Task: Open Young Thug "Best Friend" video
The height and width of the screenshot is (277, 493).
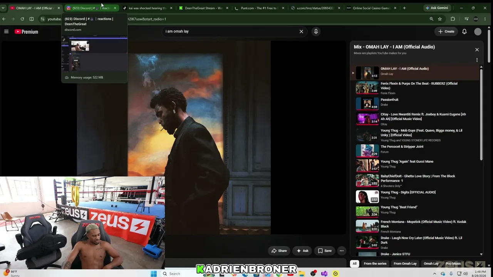Action: [x=399, y=207]
